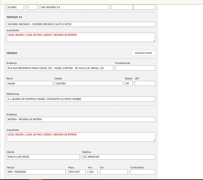Click the HDI SEGUROS S.A field
The height and width of the screenshot is (180, 203).
coord(74,7)
